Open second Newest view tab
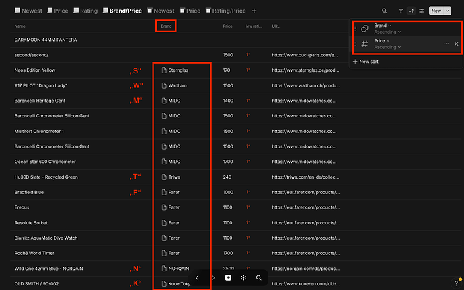Image resolution: width=464 pixels, height=290 pixels. [161, 11]
